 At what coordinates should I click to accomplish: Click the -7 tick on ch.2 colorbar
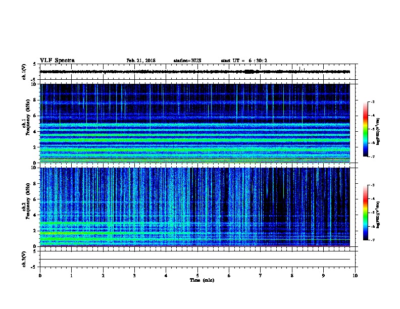click(x=372, y=240)
